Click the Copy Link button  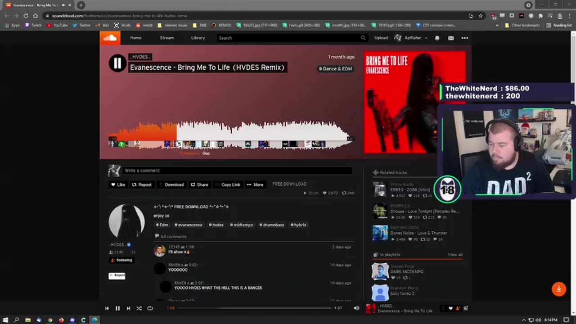pos(228,184)
